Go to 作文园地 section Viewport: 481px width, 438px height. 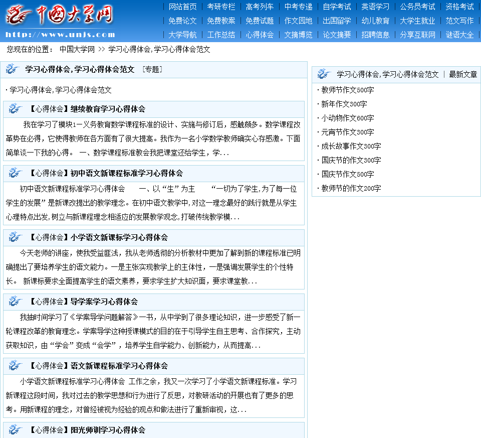[x=298, y=21]
